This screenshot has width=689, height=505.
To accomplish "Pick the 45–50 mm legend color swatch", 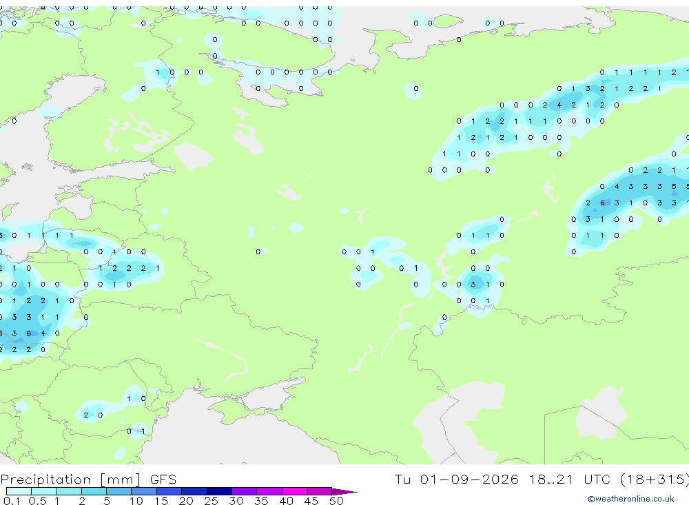I will tap(320, 491).
